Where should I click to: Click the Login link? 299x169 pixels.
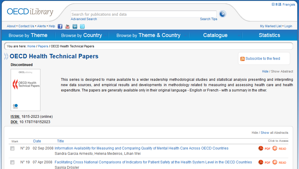288,26
